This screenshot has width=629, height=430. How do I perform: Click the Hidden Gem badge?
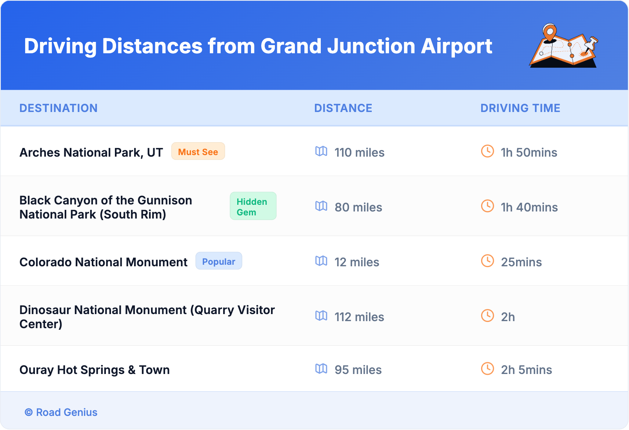click(x=253, y=206)
